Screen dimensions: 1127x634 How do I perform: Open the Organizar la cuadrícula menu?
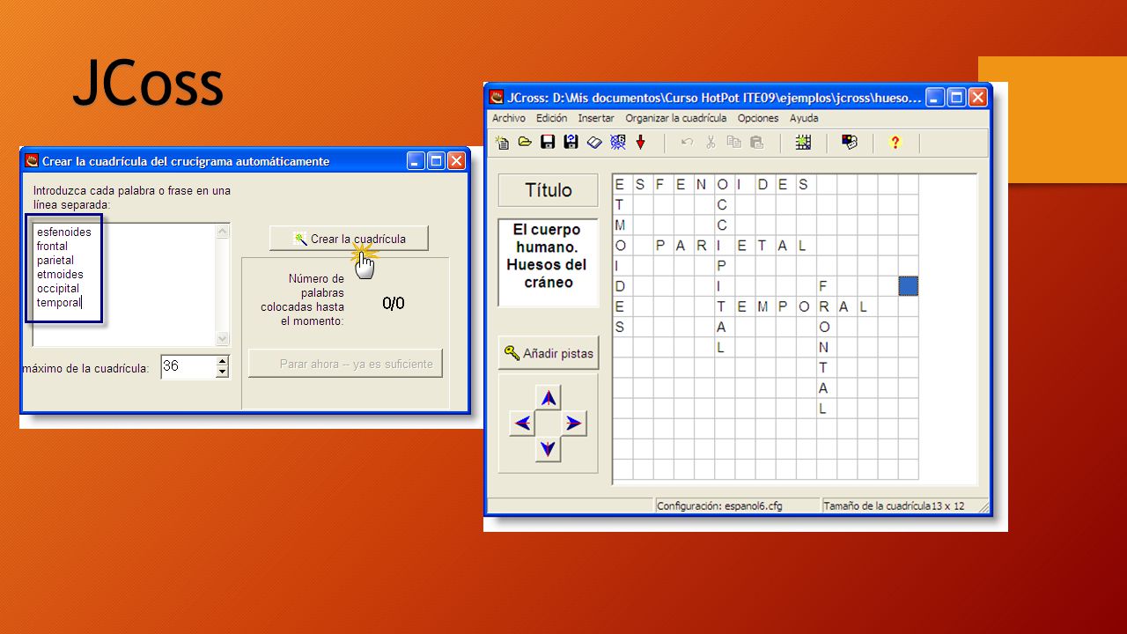(676, 118)
